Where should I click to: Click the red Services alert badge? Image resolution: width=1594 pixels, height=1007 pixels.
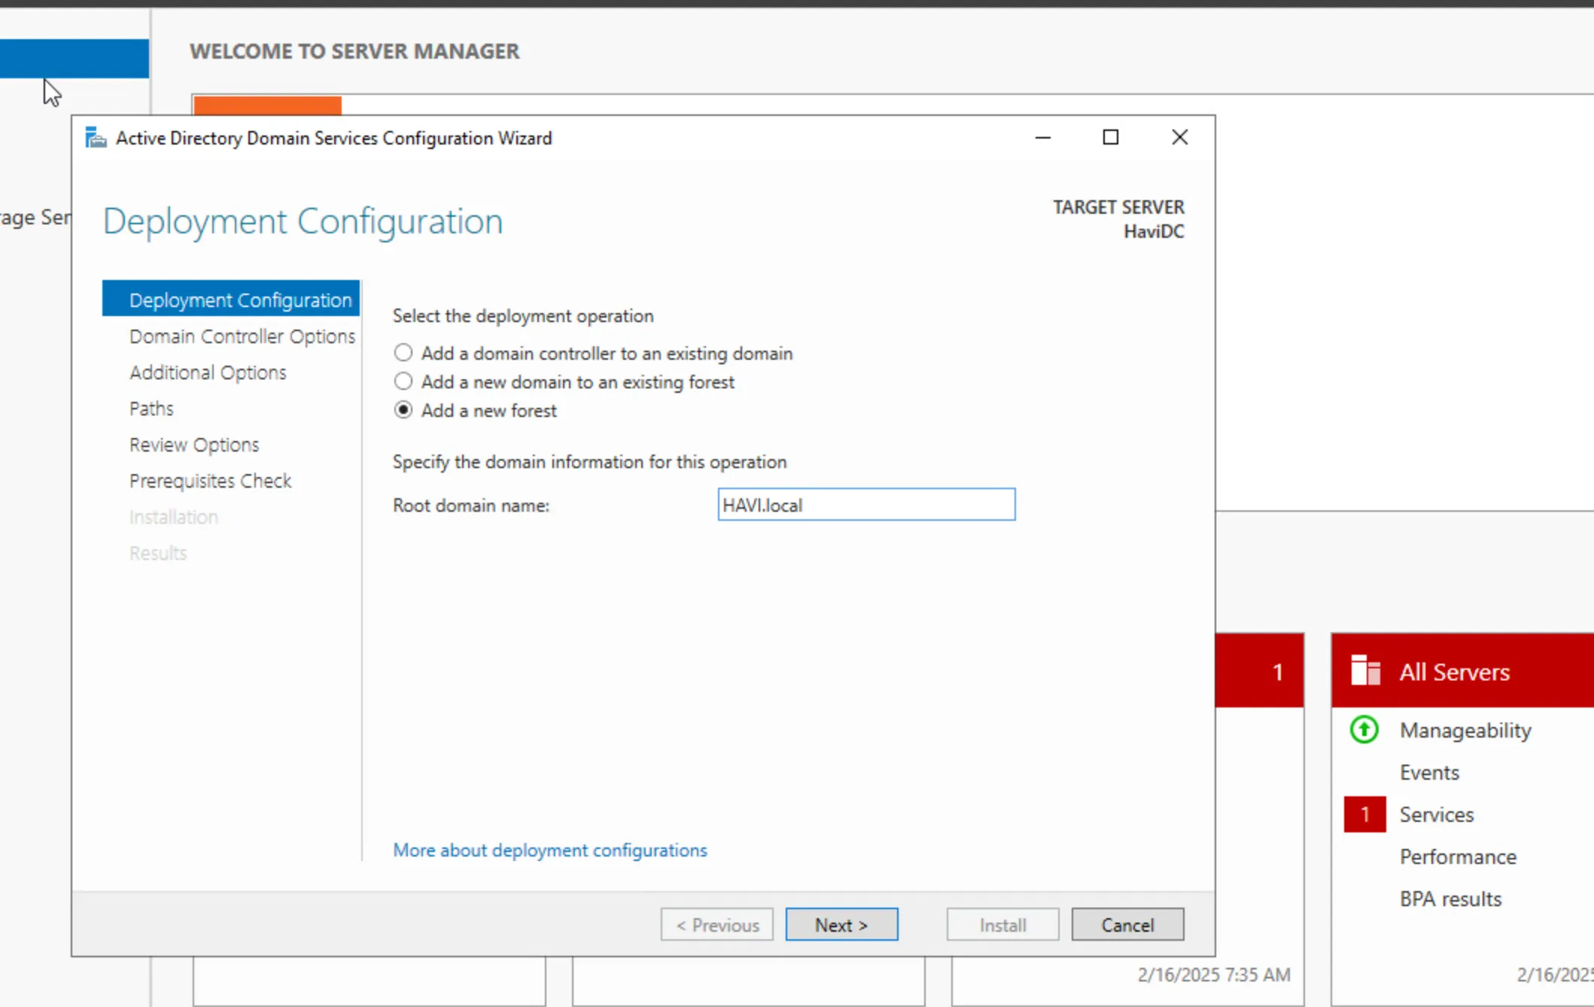coord(1364,814)
